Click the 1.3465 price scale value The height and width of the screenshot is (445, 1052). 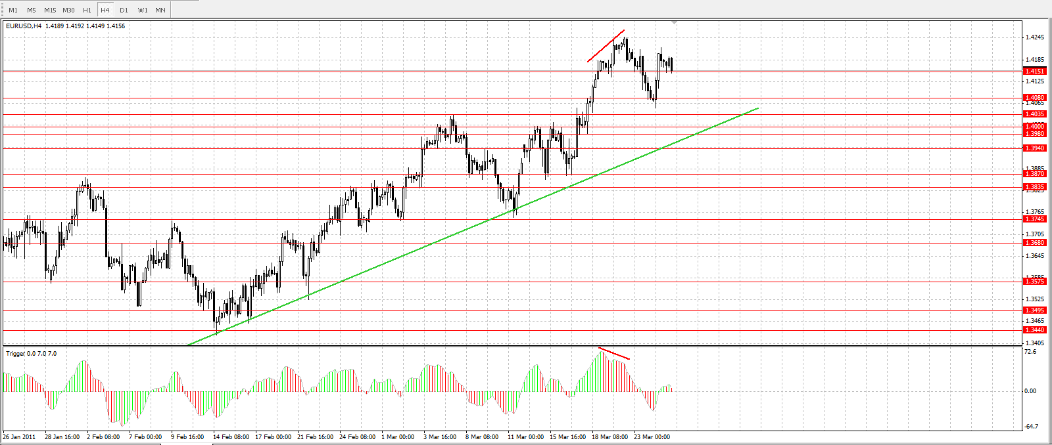1035,321
